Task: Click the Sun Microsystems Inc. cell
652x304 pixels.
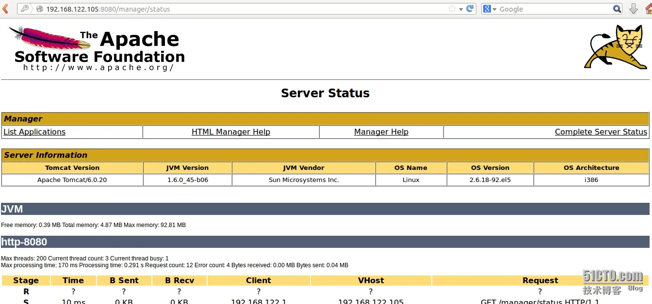Action: coord(304,180)
